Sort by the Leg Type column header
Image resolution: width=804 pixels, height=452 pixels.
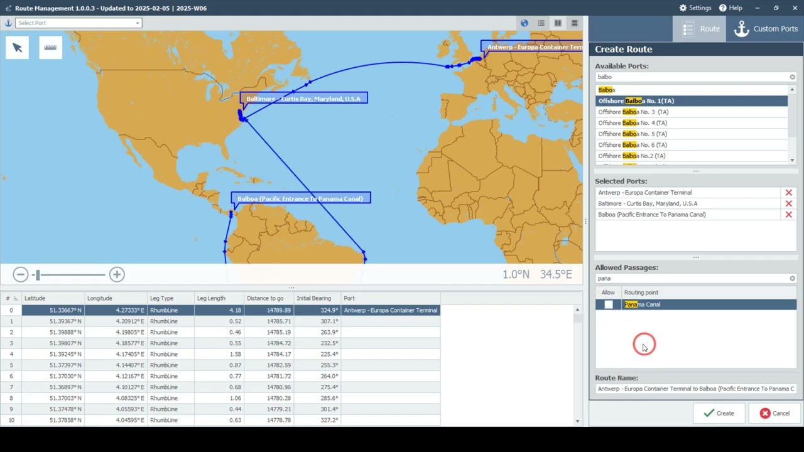point(170,298)
